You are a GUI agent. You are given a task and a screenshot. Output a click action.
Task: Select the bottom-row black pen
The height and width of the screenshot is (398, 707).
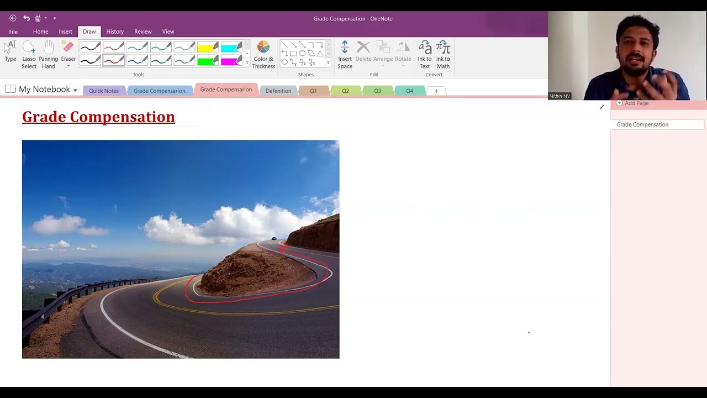90,60
